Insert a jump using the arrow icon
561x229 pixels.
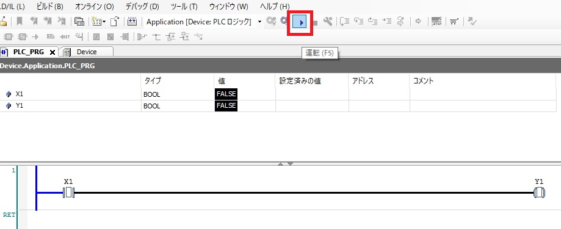coord(35,37)
